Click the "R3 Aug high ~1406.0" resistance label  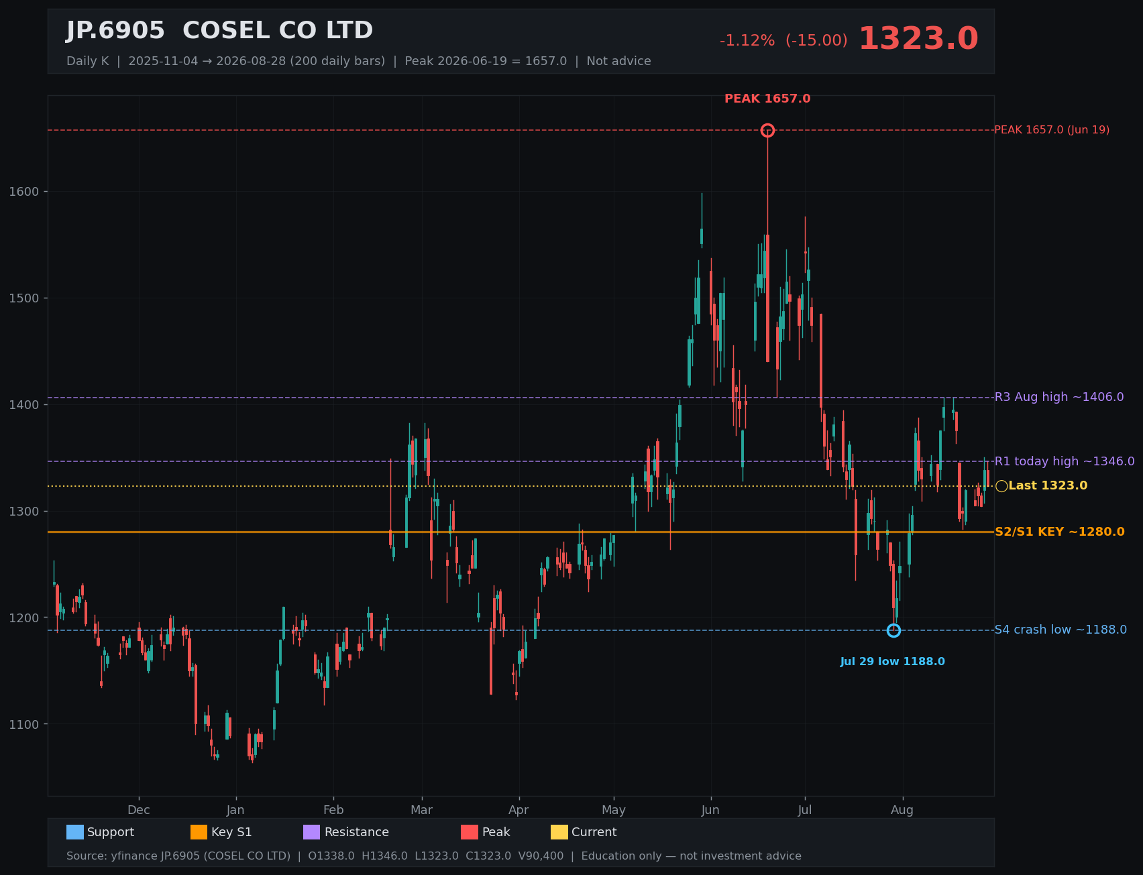(x=1059, y=397)
